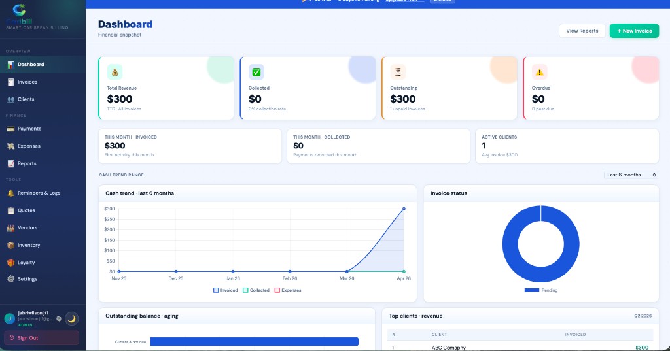
Task: Click the 'Avg invoice $300' text
Action: pyautogui.click(x=499, y=155)
